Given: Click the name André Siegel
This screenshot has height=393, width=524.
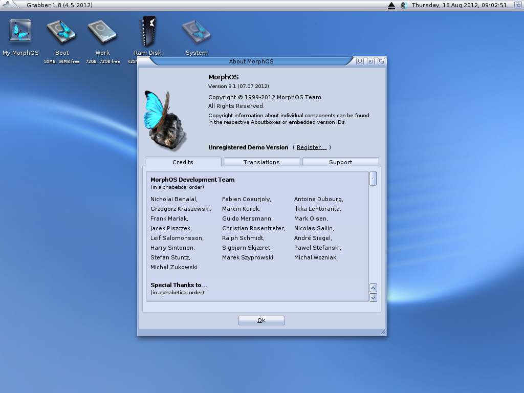Looking at the screenshot, I should click(x=313, y=238).
